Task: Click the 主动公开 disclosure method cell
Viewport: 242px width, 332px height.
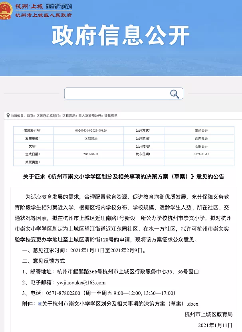Action: click(201, 130)
